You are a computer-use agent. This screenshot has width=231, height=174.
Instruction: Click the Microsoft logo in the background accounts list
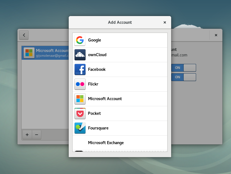click(x=29, y=53)
